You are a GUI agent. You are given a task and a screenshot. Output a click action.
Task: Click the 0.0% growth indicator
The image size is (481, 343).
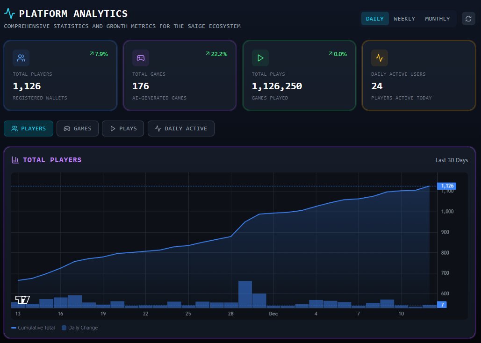(338, 54)
